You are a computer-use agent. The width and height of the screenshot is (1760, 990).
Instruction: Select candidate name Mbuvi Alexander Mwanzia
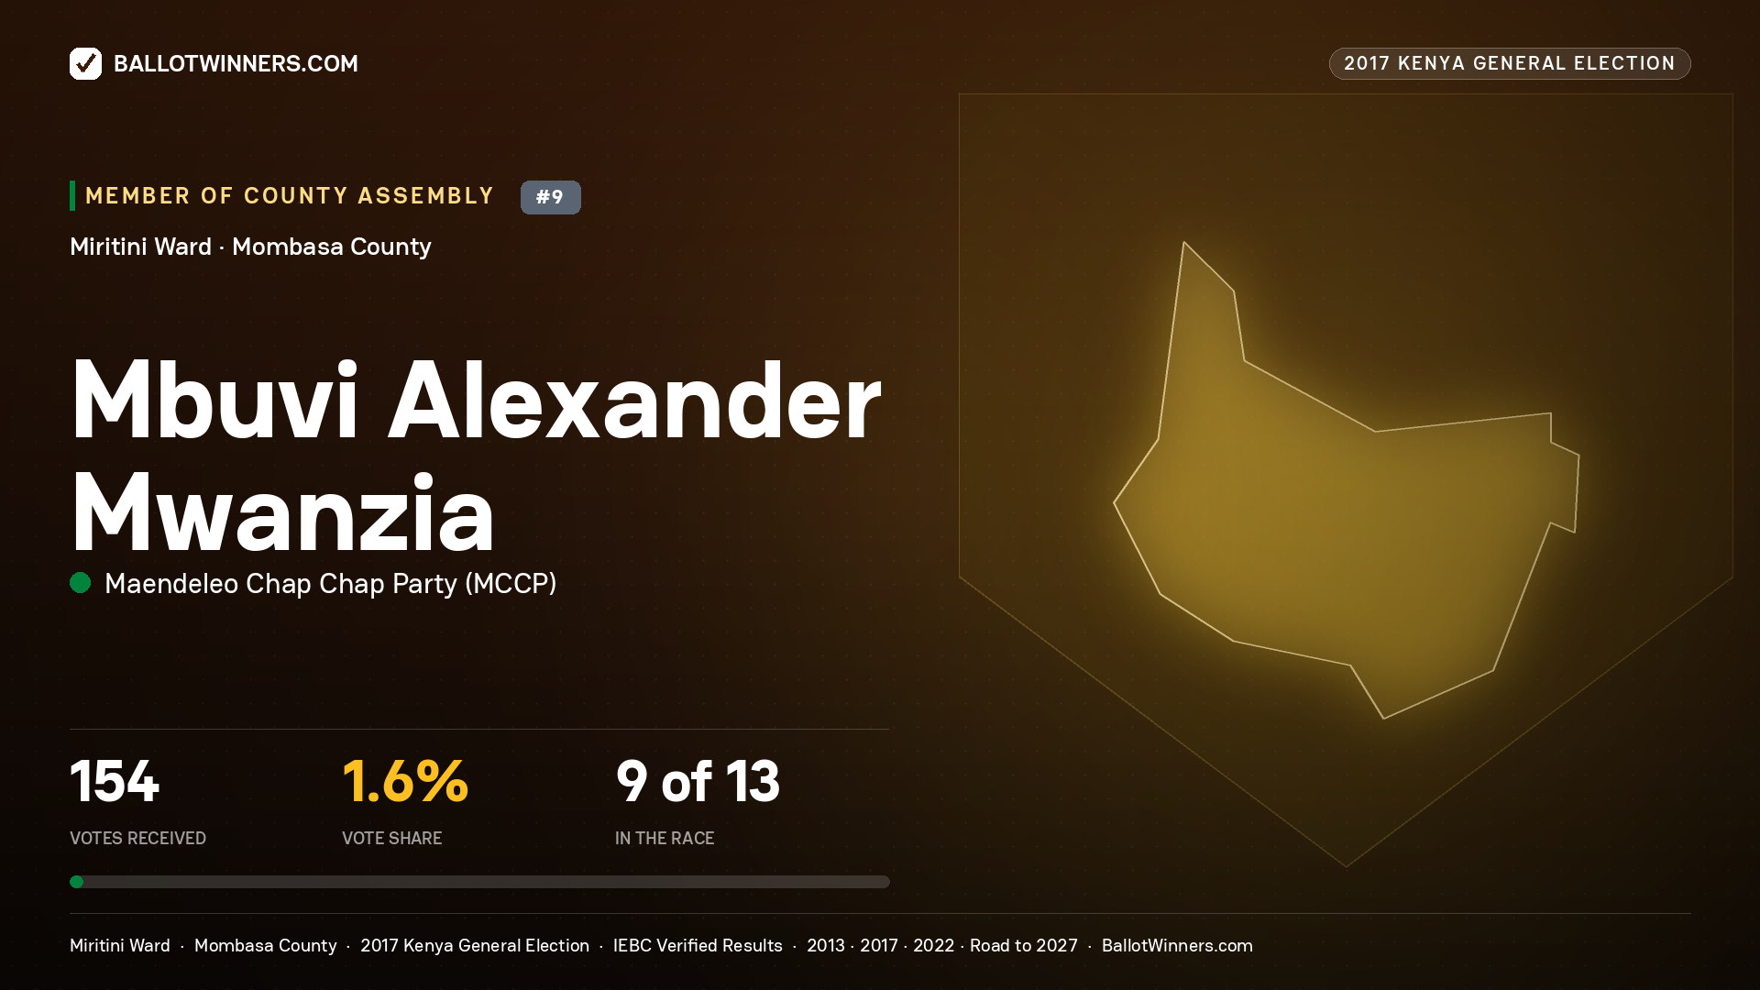(x=475, y=456)
